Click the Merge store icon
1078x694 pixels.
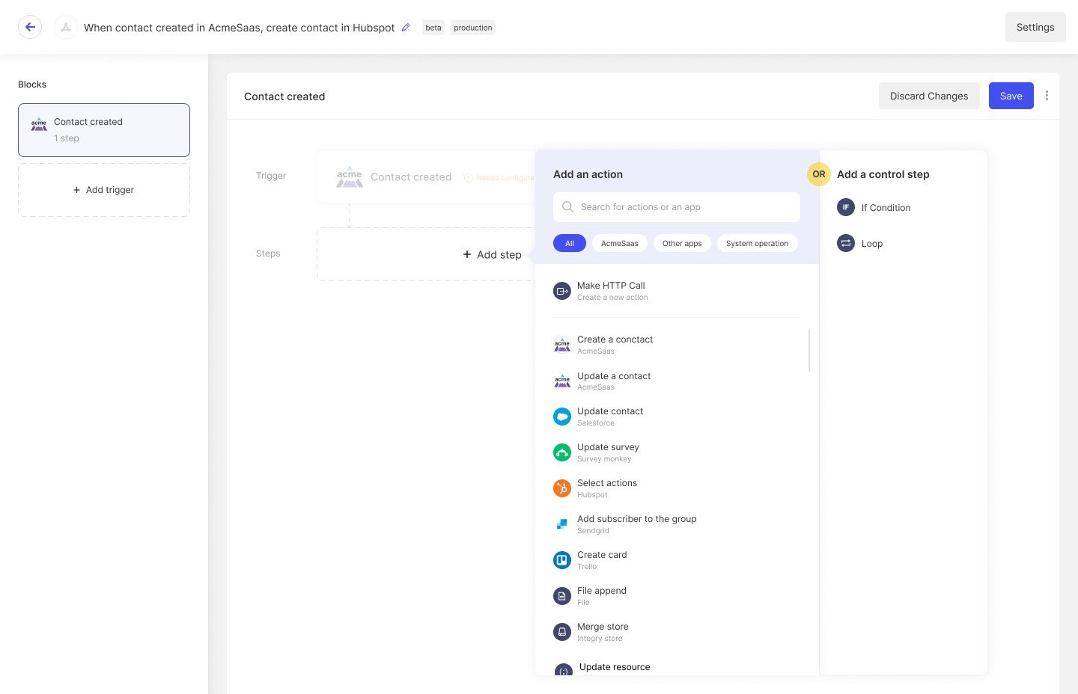(562, 632)
